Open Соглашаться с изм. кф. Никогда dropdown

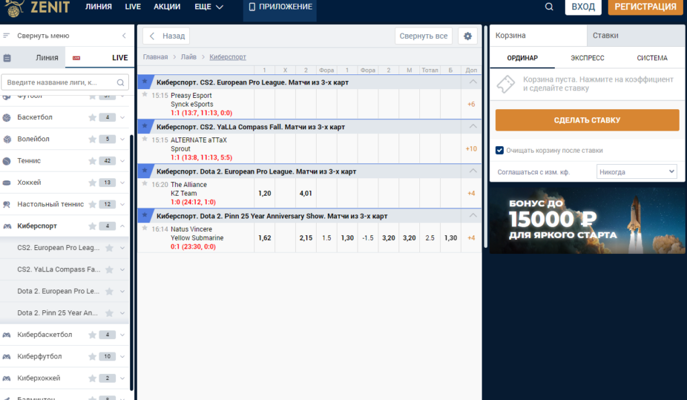coord(636,172)
